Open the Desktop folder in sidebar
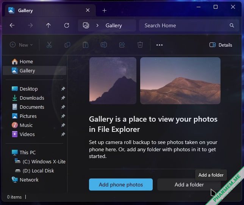 click(x=34, y=89)
